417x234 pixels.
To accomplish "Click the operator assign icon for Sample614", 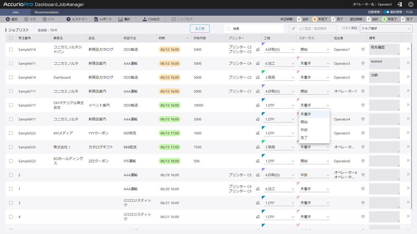I will tap(363, 77).
